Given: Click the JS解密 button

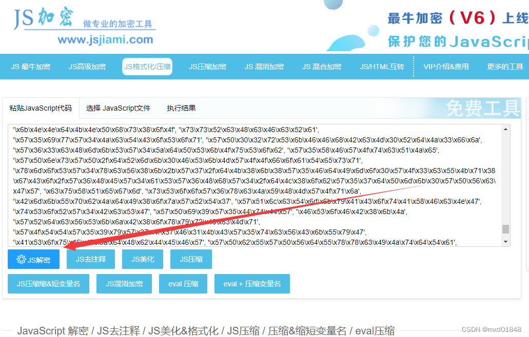Looking at the screenshot, I should (33, 259).
